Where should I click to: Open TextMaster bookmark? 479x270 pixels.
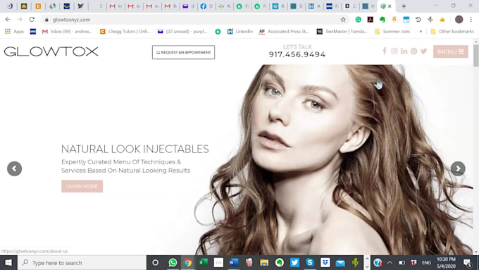coord(342,31)
